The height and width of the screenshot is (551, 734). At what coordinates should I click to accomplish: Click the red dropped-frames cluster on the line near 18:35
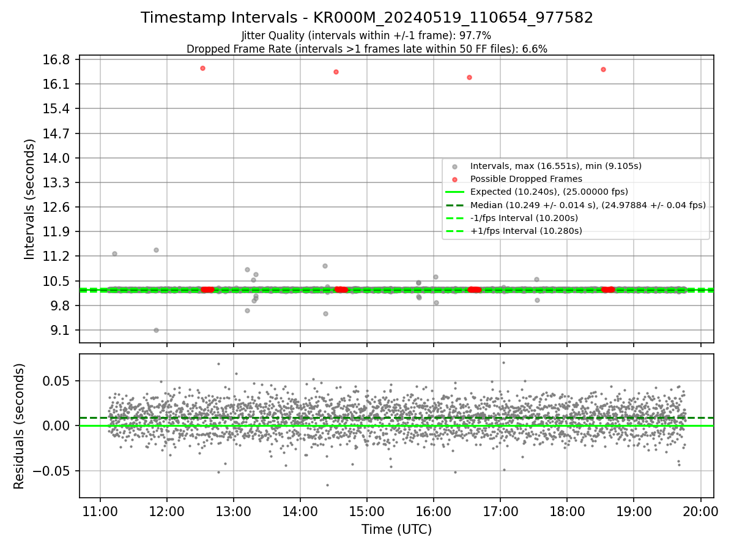click(x=607, y=290)
